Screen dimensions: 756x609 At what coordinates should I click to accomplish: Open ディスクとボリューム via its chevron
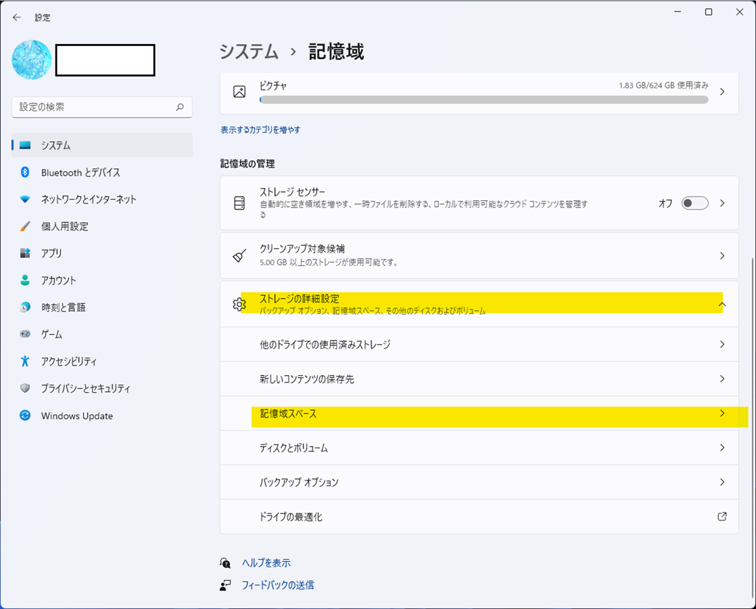[x=723, y=447]
